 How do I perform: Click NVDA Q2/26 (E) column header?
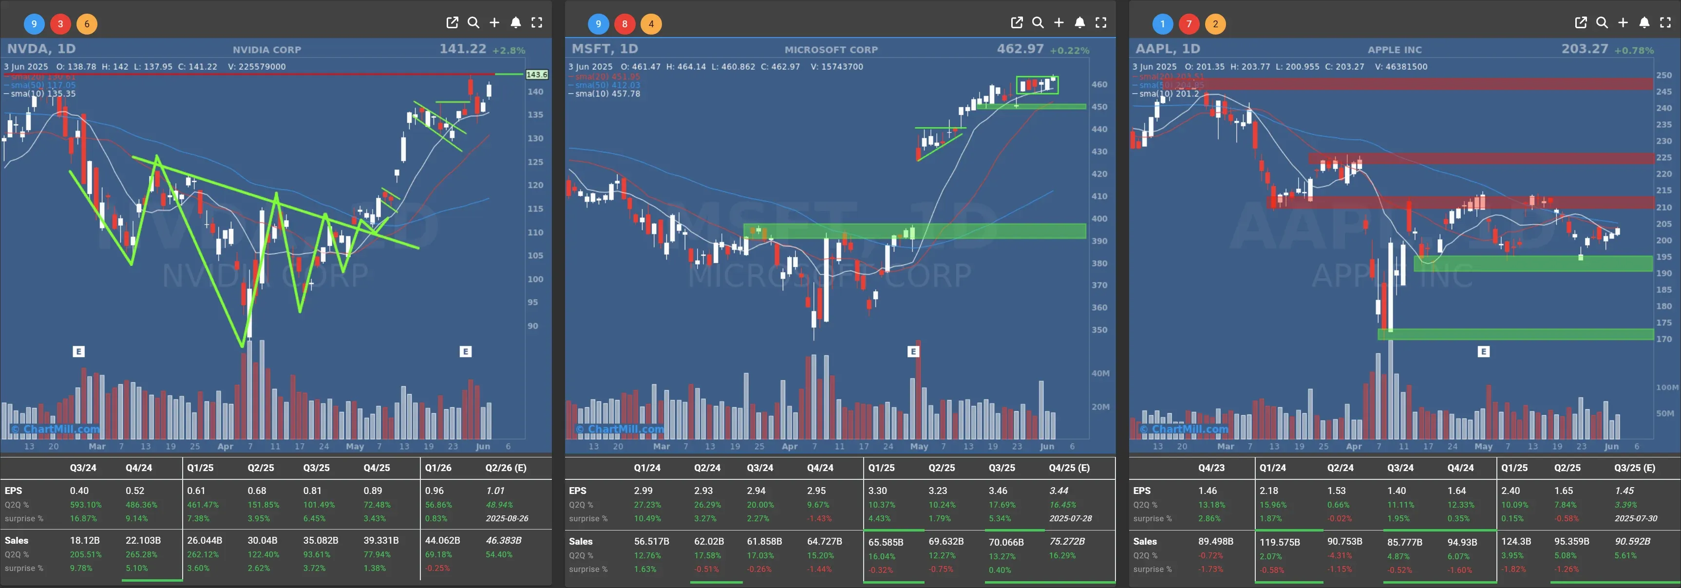pos(506,468)
